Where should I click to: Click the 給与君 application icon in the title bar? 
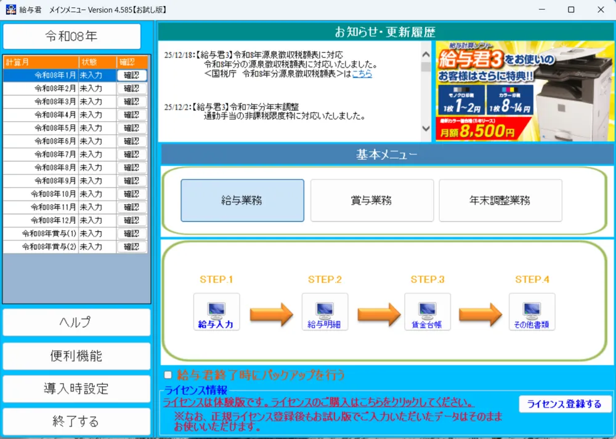point(10,9)
